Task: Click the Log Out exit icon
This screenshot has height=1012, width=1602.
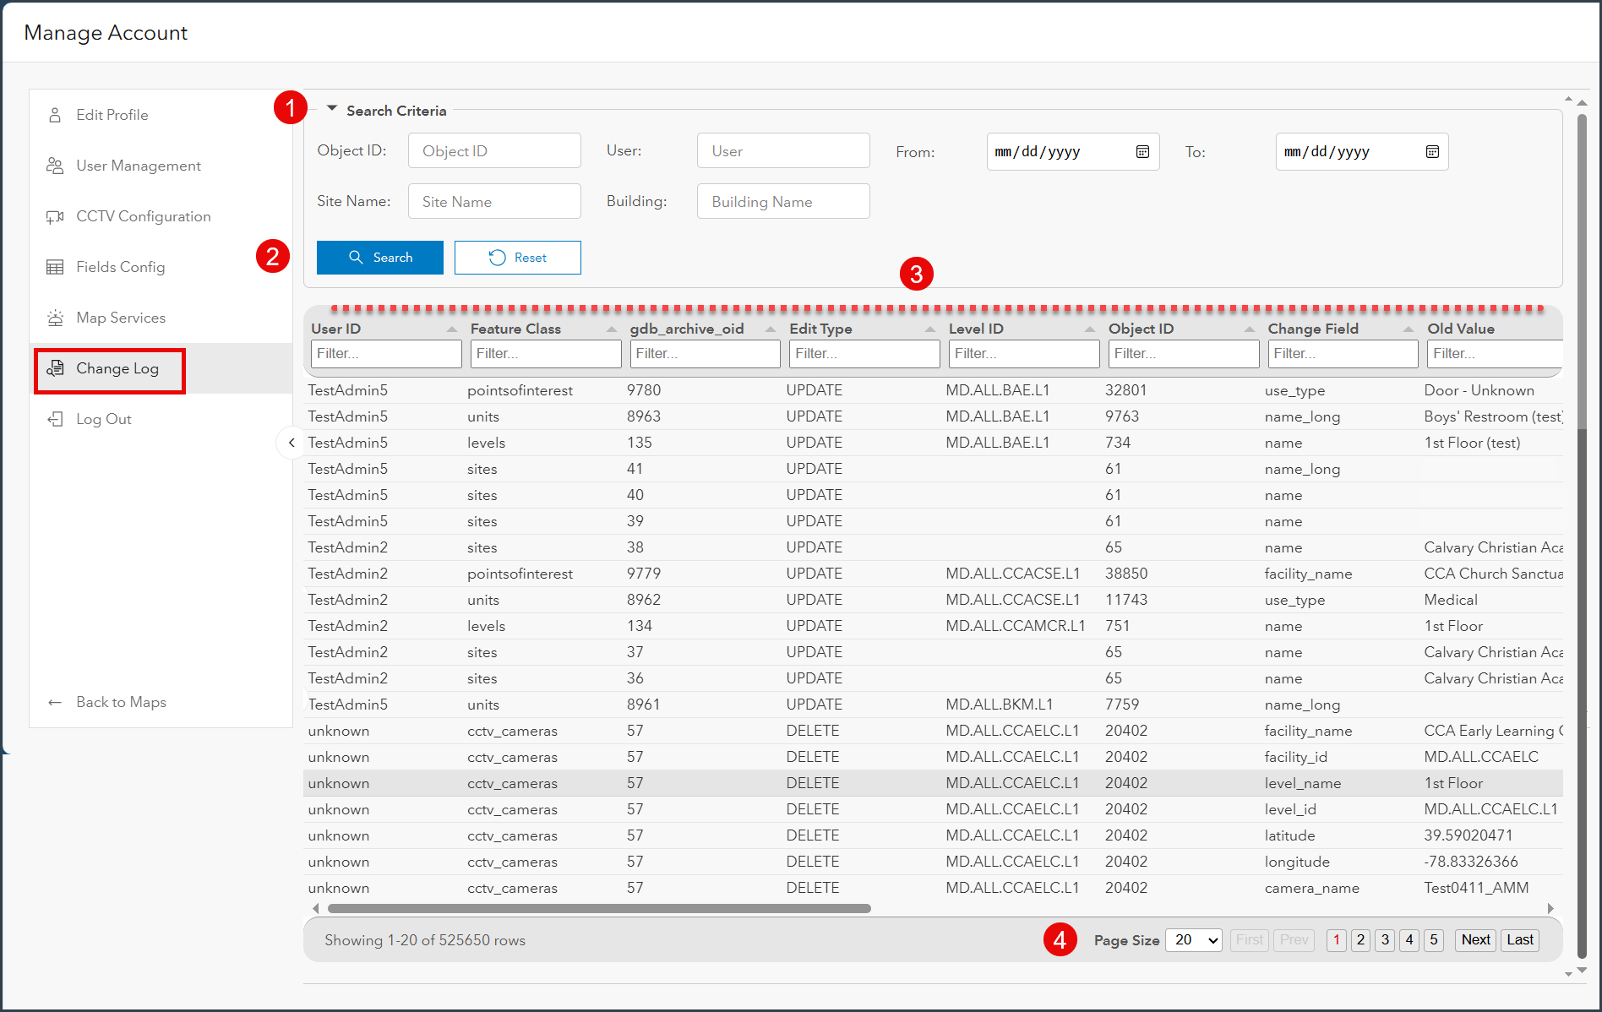Action: 55,419
